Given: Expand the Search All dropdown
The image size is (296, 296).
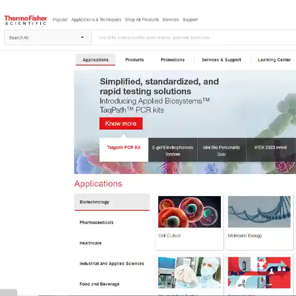Looking at the screenshot, I should click(48, 37).
